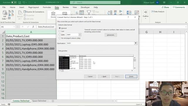Click the Share button

coord(165,7)
